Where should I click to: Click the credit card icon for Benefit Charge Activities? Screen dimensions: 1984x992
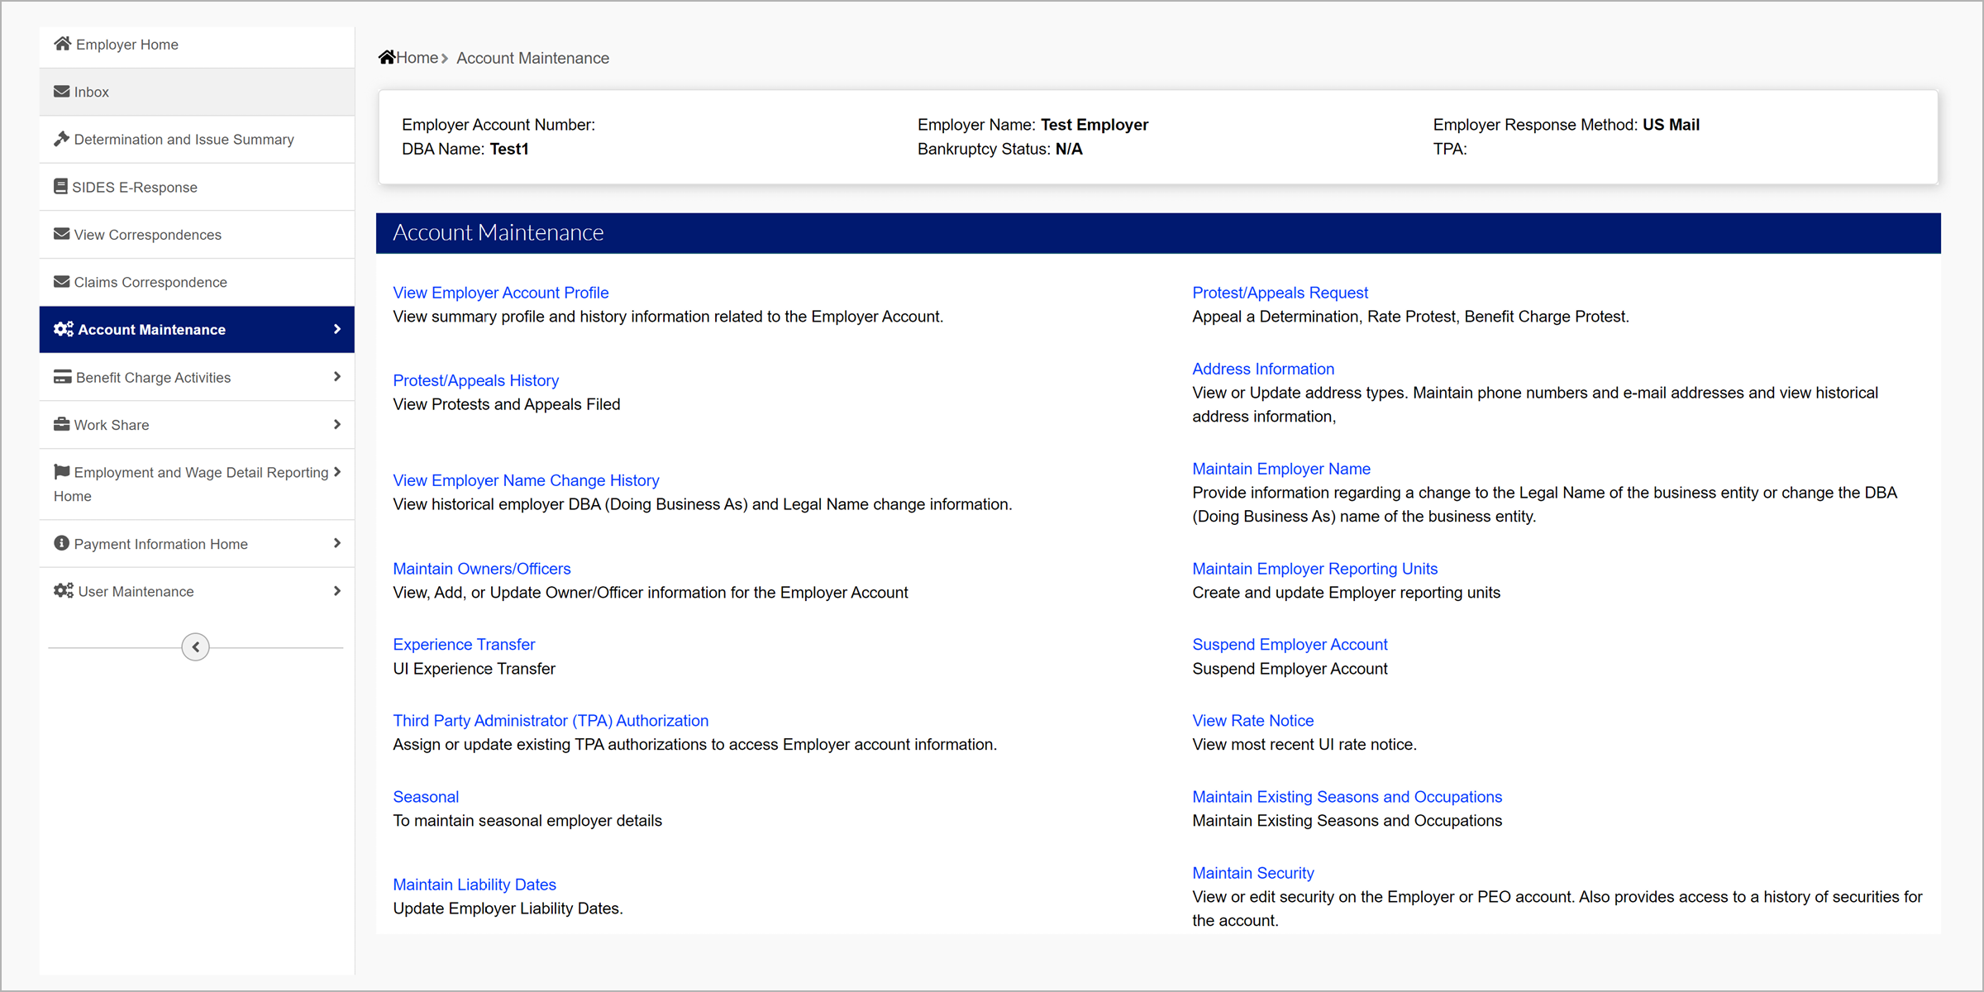tap(62, 377)
